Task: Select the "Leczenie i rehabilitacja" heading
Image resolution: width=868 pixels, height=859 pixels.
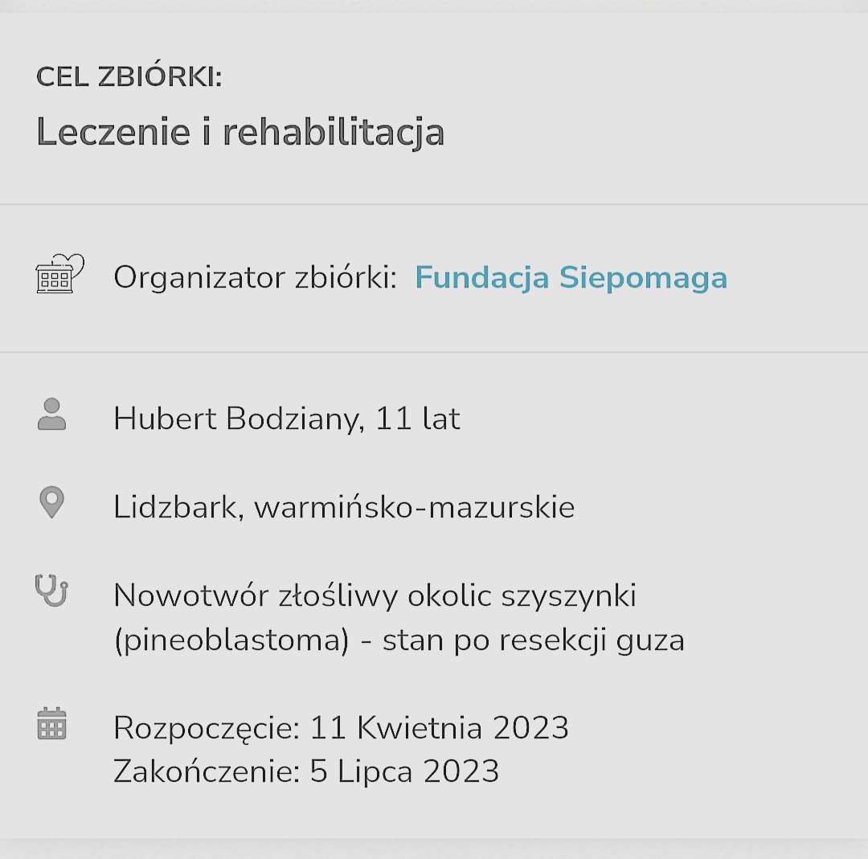Action: click(x=240, y=132)
